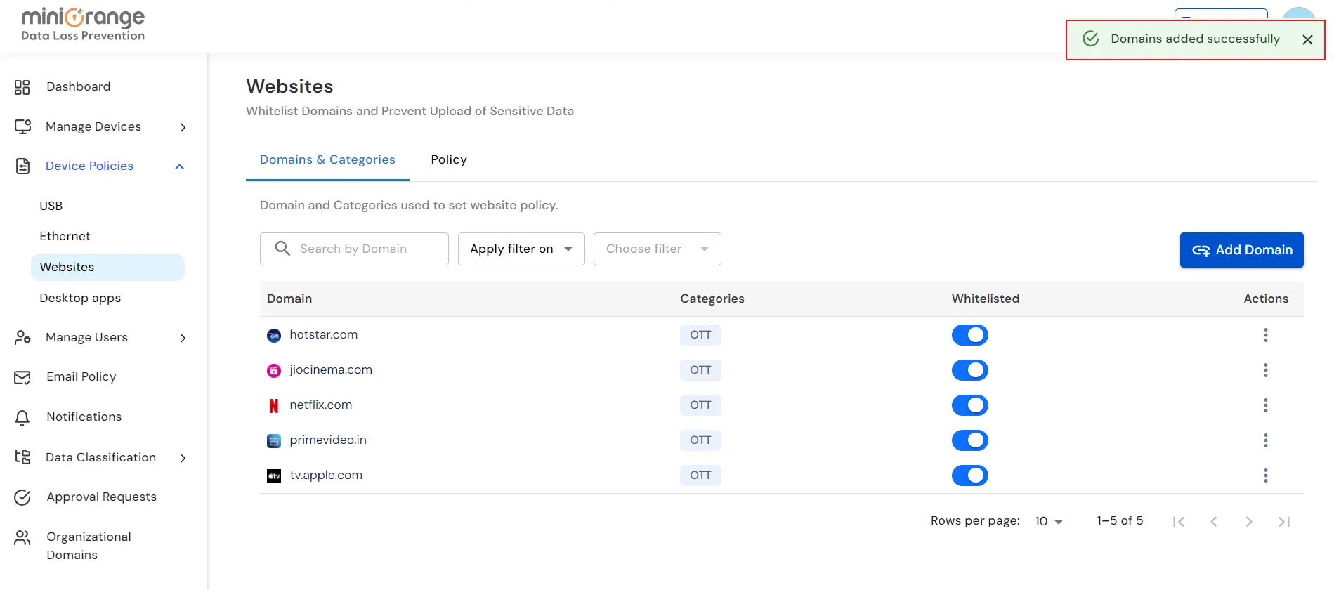Click the Approval Requests checkmark icon
The image size is (1334, 590).
coord(22,497)
